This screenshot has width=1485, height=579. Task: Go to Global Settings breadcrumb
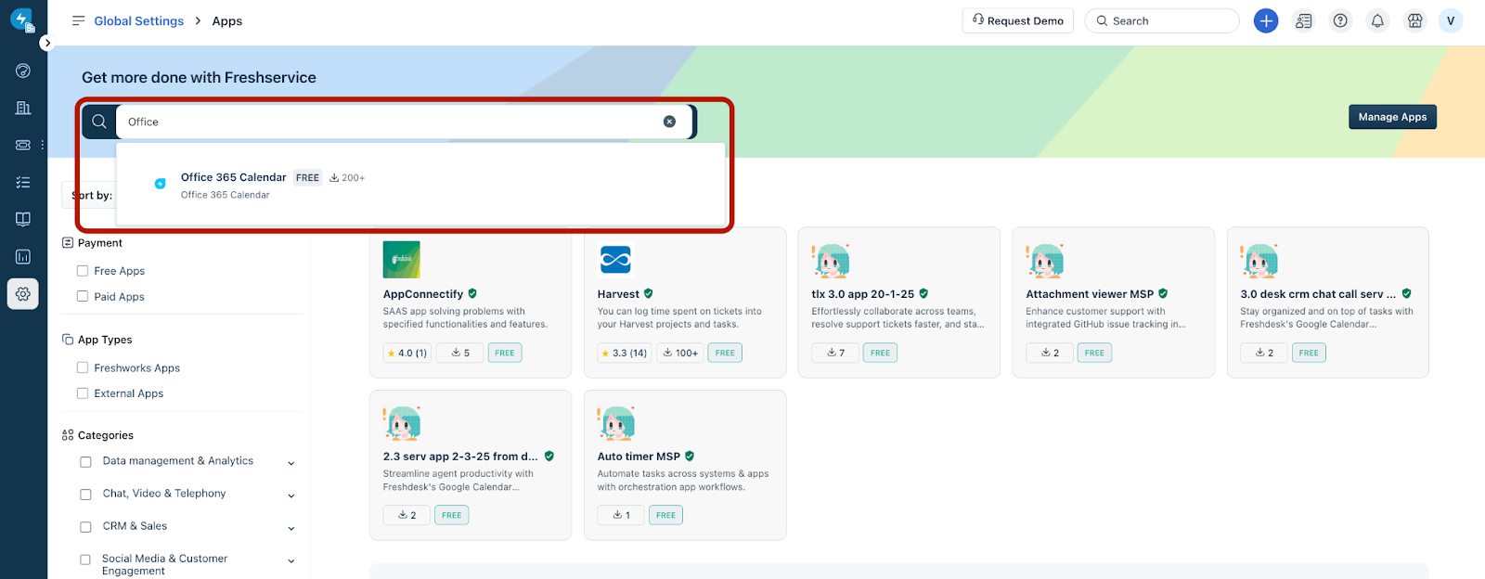click(x=139, y=20)
